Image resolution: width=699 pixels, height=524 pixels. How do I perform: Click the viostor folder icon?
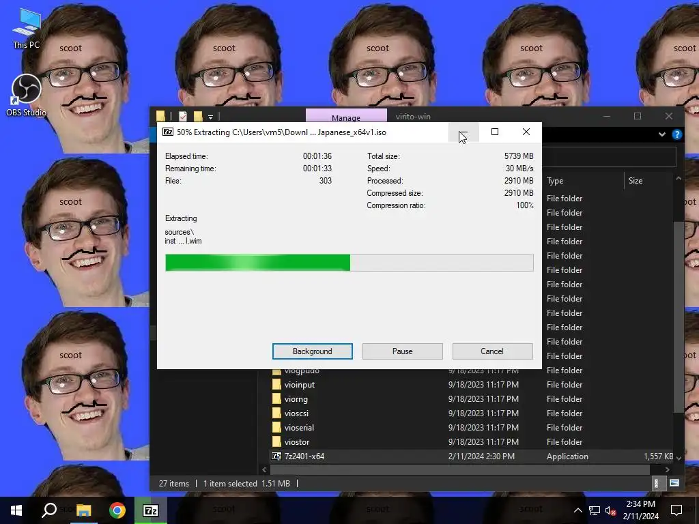pyautogui.click(x=276, y=441)
